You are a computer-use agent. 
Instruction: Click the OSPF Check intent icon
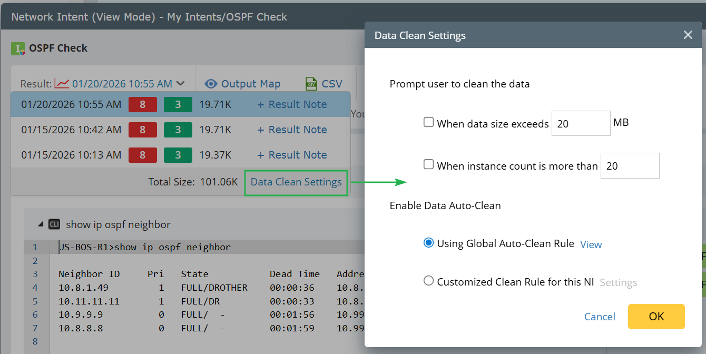click(18, 49)
